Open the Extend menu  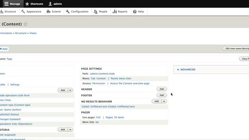(x=54, y=12)
